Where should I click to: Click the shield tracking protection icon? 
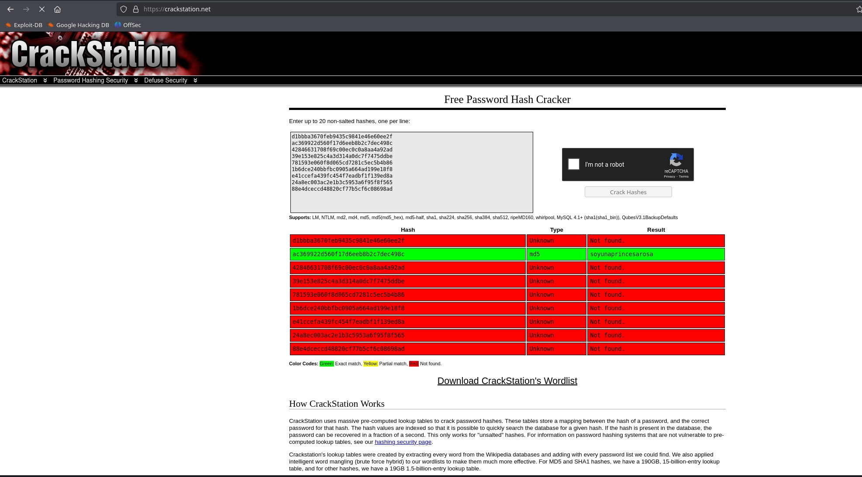click(x=124, y=9)
